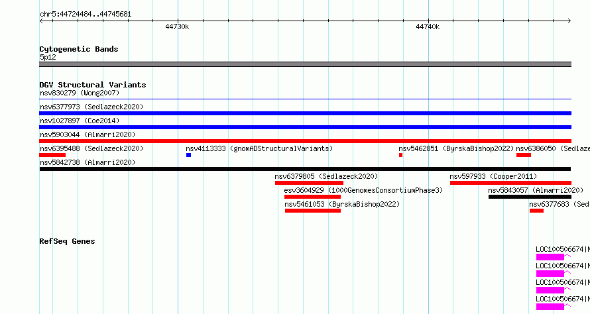Click the 44730k ruler tick label
590x314 pixels.
click(x=177, y=26)
